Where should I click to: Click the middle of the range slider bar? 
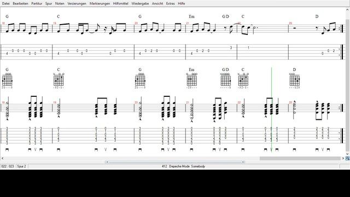[175, 162]
